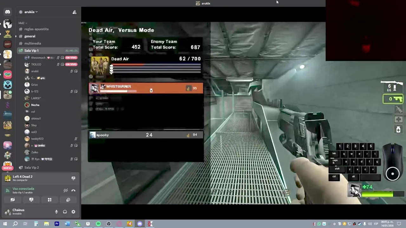Open Adobe Premiere Pro from taskbar
This screenshot has width=406, height=228.
57,224
